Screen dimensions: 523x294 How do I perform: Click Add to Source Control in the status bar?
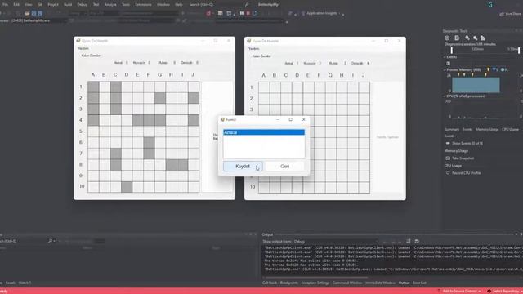(x=459, y=291)
